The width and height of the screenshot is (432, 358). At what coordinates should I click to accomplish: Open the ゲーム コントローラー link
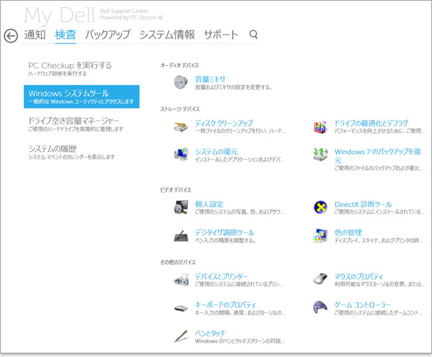click(x=363, y=305)
